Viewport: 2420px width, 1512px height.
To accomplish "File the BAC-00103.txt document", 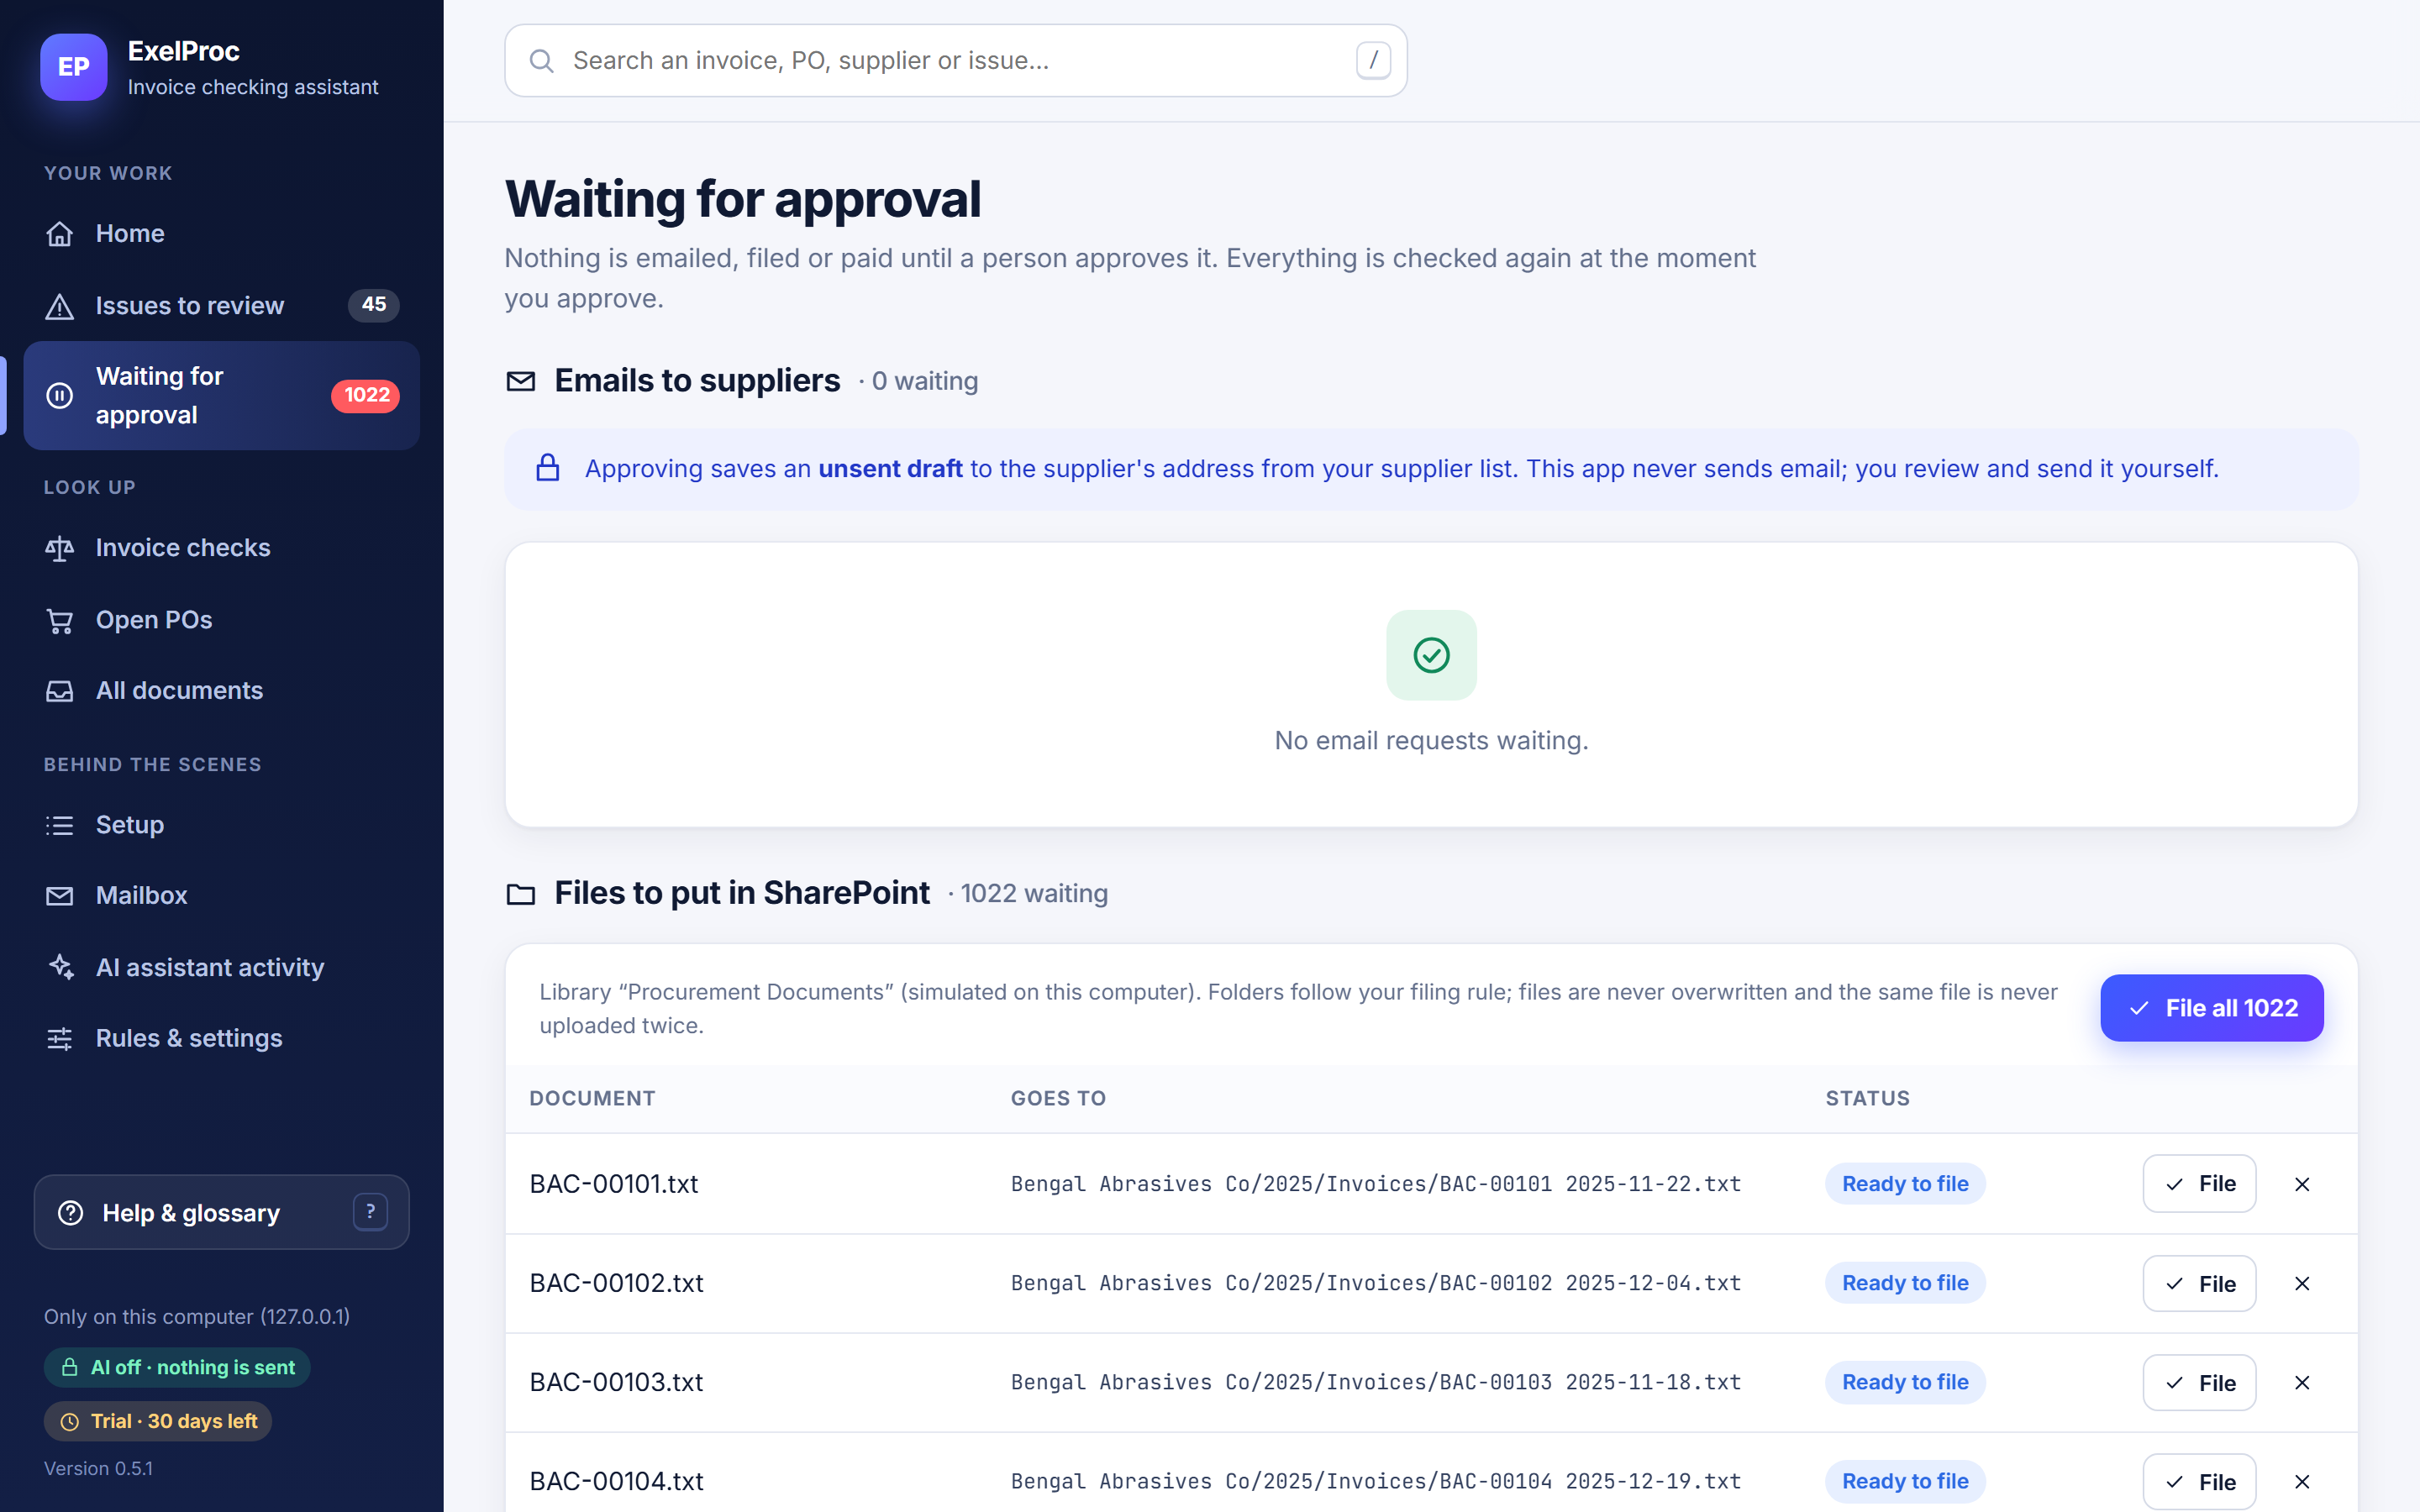I will point(2199,1383).
